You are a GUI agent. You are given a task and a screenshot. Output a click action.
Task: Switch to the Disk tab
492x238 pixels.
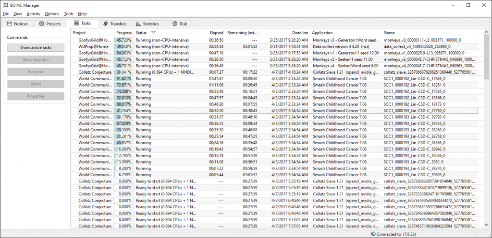(180, 24)
